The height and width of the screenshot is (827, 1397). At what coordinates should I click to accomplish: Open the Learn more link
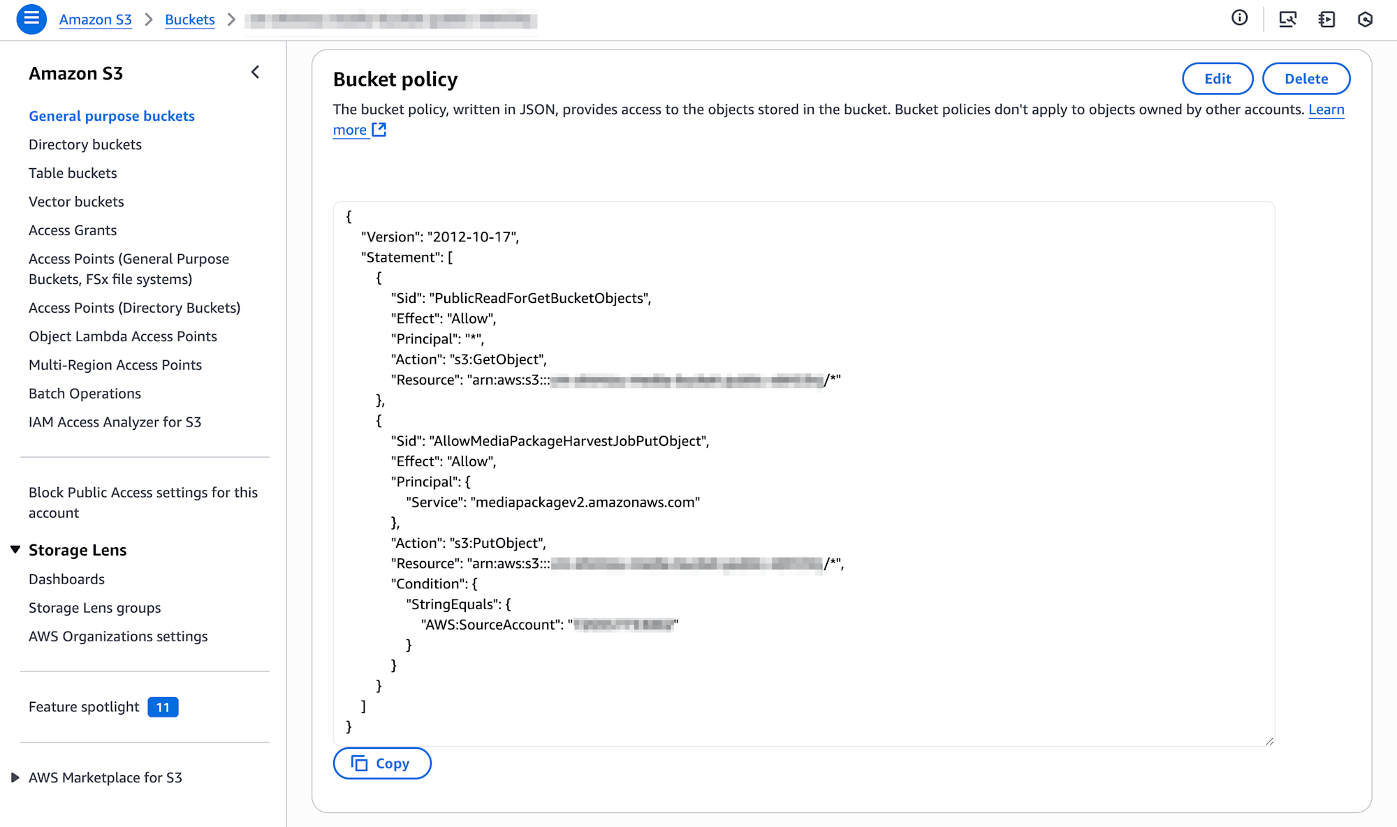click(x=1326, y=110)
